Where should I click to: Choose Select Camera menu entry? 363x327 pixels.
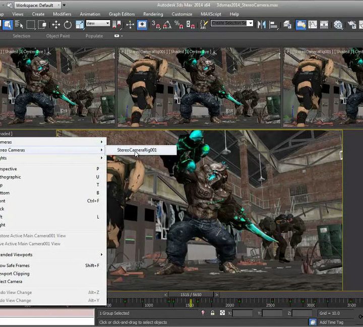(x=52, y=282)
